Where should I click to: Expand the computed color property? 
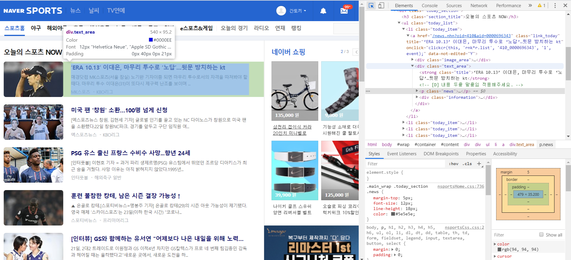(495, 244)
